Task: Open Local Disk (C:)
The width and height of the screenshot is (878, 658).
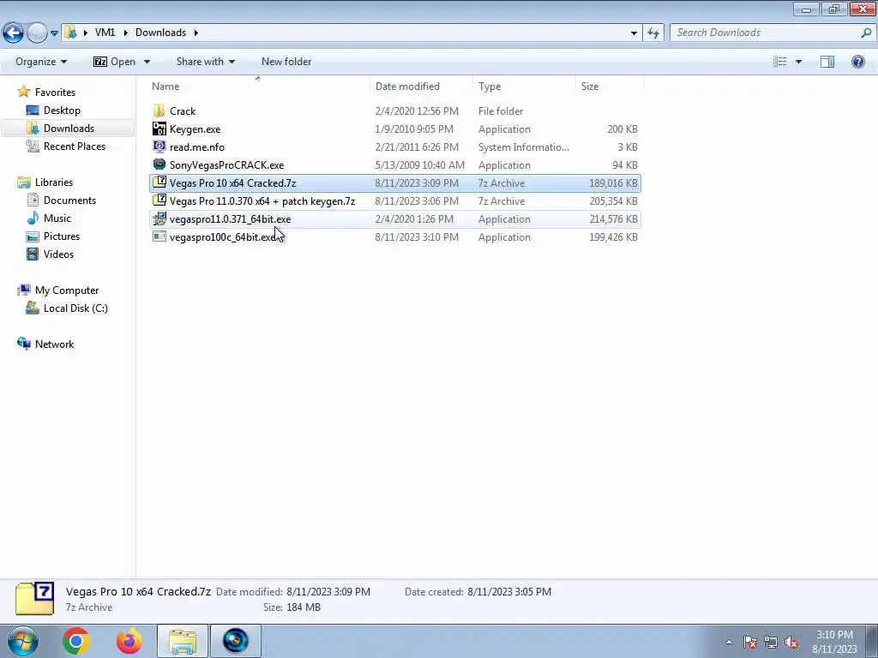Action: (x=75, y=308)
